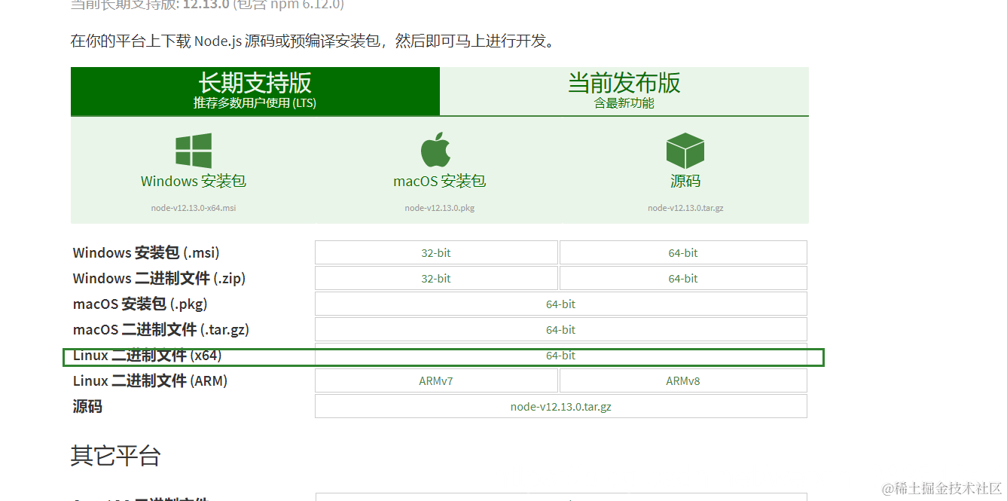Download 64-bit Windows 安装包 (.msi)
The height and width of the screenshot is (501, 1007).
[x=683, y=253]
